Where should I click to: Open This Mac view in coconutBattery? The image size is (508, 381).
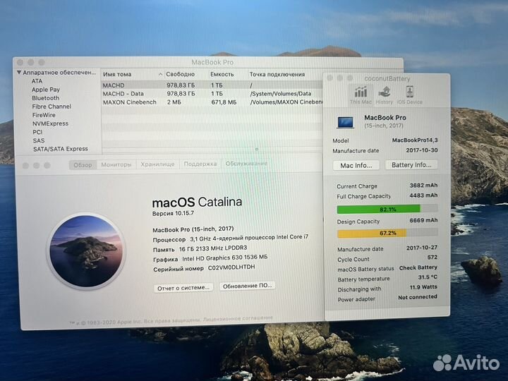point(361,95)
